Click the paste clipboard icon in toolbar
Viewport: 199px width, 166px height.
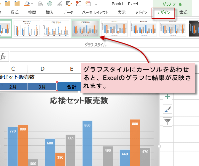pyautogui.click(x=40, y=4)
